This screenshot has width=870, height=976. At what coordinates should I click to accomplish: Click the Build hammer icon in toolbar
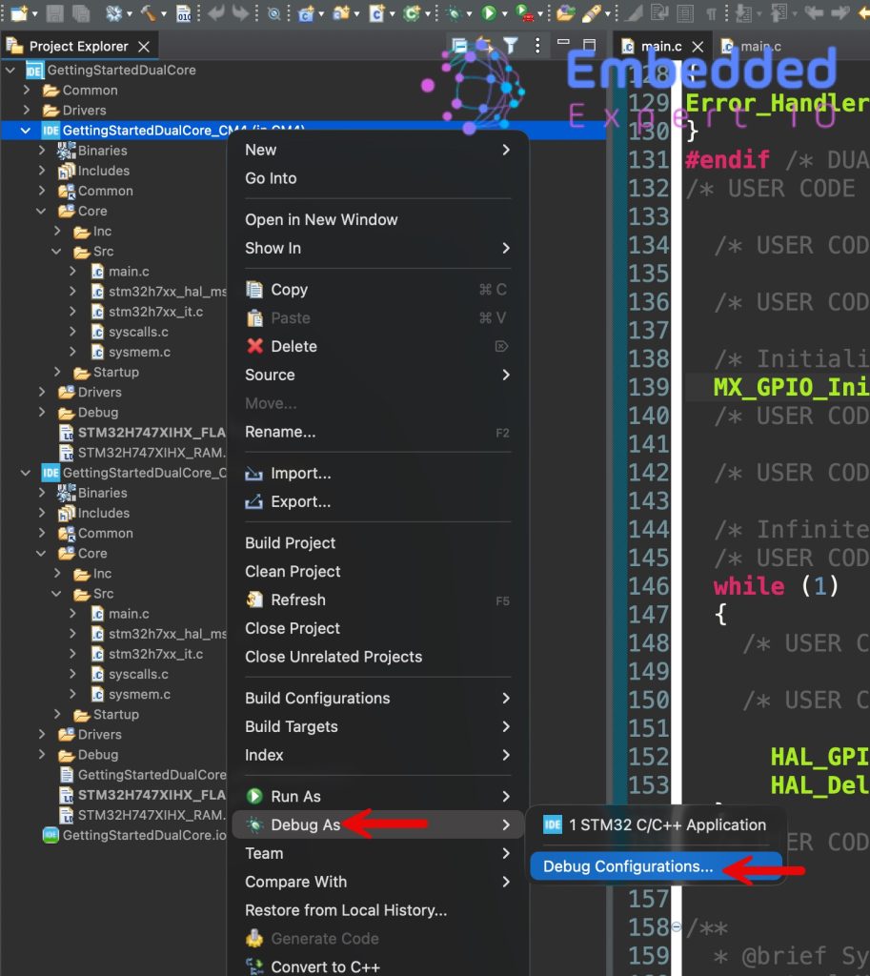(x=149, y=13)
